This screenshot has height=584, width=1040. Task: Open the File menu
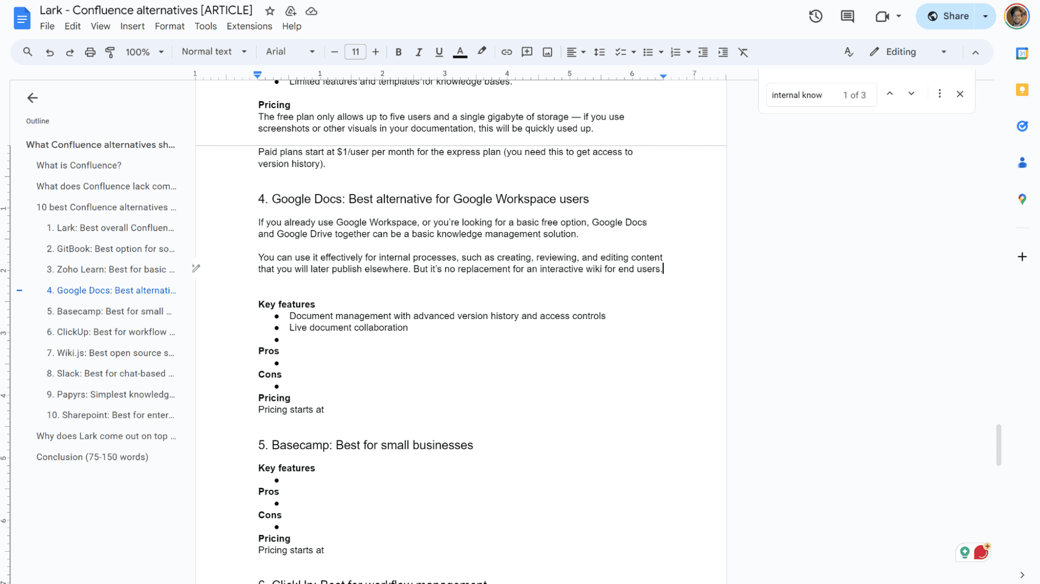click(x=47, y=26)
